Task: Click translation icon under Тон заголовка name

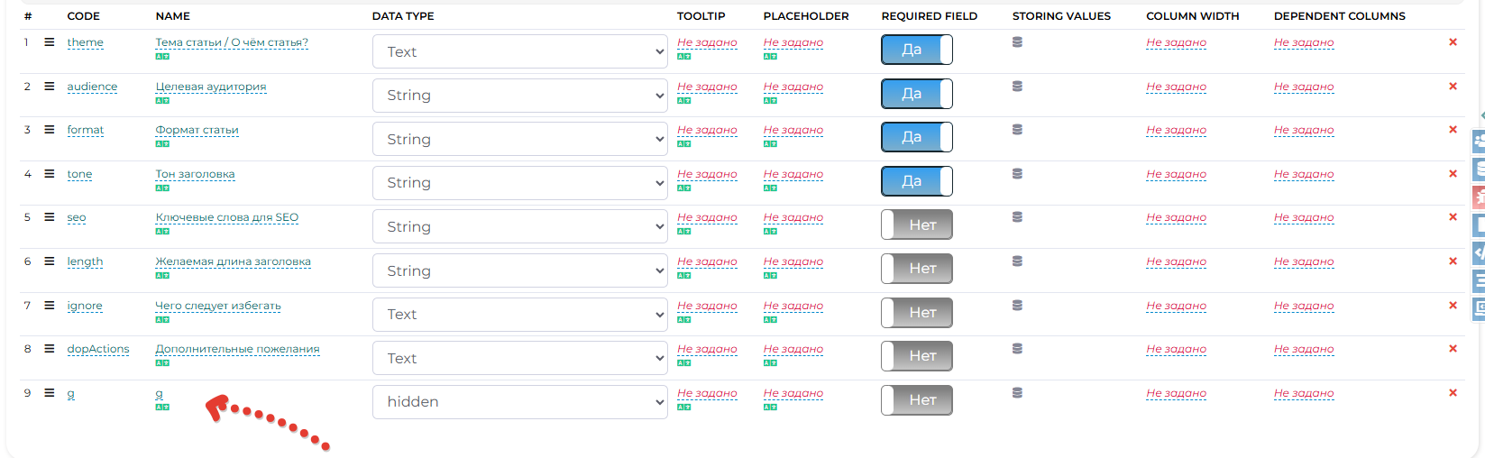Action: (x=162, y=188)
